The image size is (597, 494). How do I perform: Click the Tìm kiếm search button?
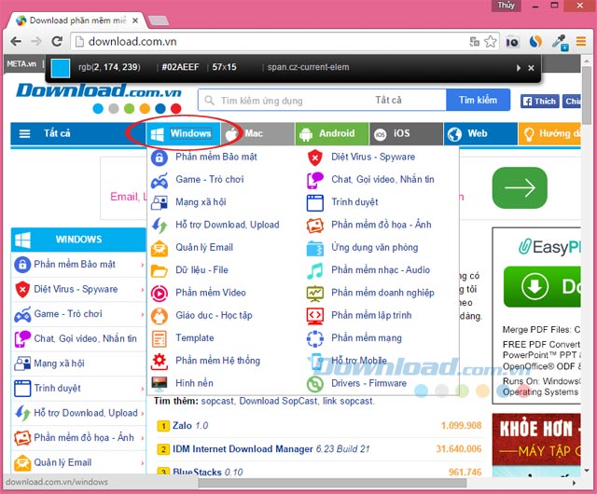point(478,100)
